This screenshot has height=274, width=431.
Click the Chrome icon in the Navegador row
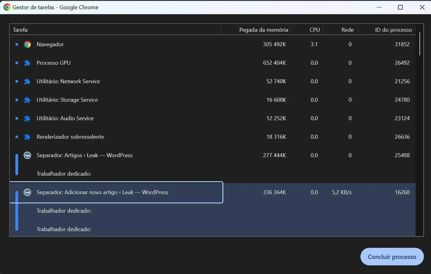pyautogui.click(x=27, y=44)
